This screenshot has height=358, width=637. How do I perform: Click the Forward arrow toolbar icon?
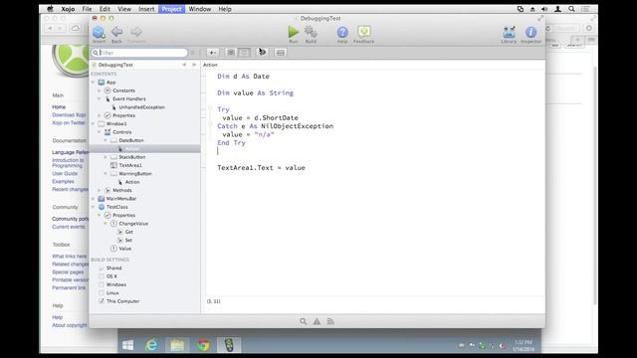(x=136, y=32)
